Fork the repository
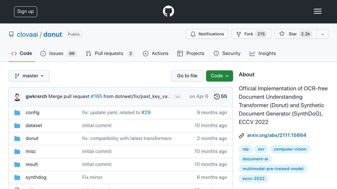The height and width of the screenshot is (189, 337). coord(251,34)
